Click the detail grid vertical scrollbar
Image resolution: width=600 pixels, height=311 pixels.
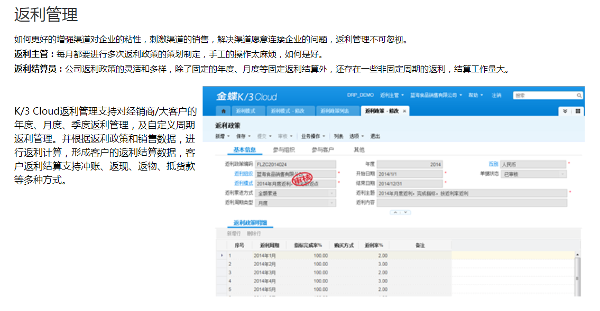tap(577, 277)
